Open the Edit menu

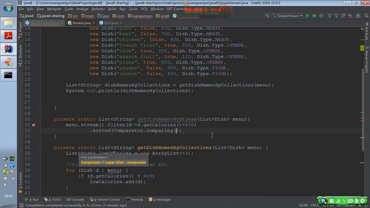tap(30, 9)
